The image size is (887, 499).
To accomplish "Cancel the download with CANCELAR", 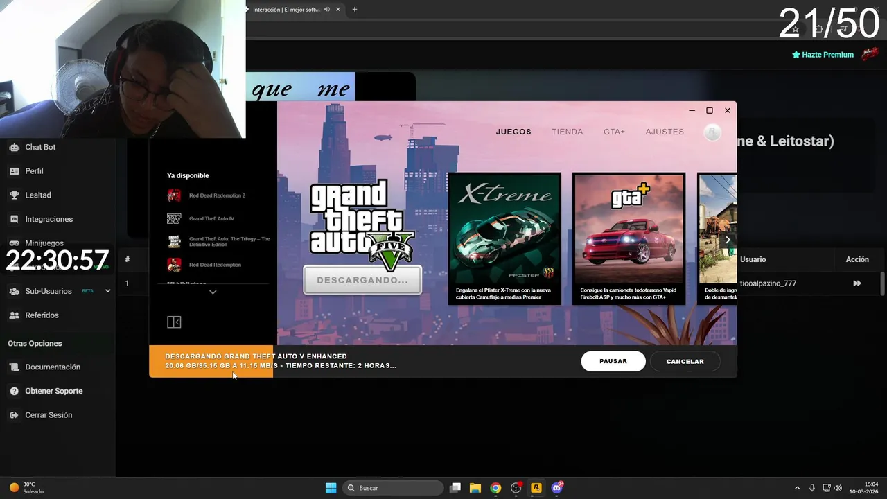I will pyautogui.click(x=685, y=361).
